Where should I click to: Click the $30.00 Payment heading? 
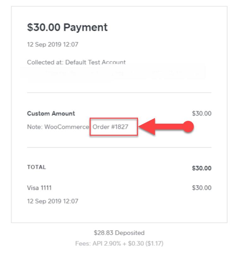(67, 28)
